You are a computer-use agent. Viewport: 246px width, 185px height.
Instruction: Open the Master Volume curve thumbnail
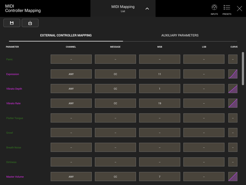pos(233,177)
